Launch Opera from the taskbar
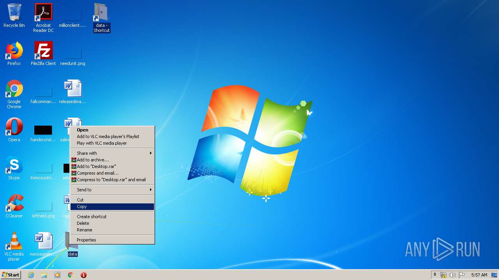Image resolution: width=499 pixels, height=280 pixels. coord(83,275)
